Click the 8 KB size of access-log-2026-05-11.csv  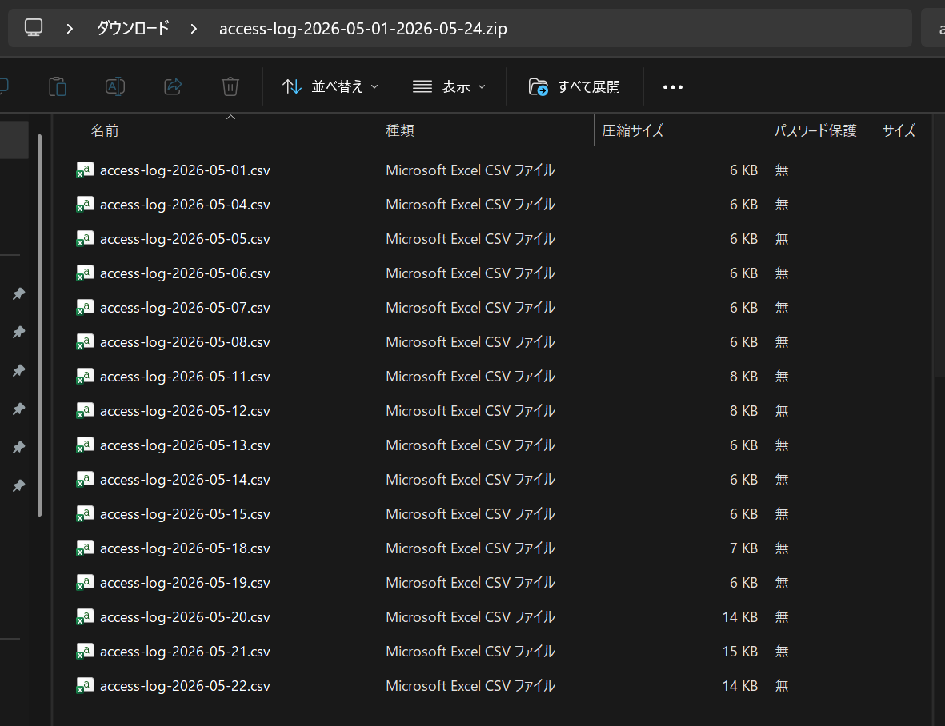click(743, 377)
